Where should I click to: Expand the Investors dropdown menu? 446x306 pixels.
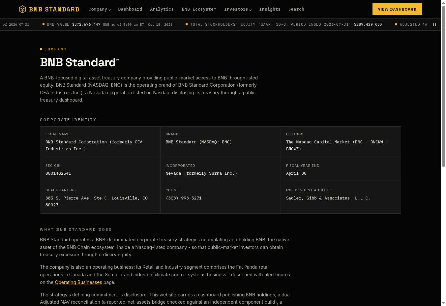pos(238,9)
